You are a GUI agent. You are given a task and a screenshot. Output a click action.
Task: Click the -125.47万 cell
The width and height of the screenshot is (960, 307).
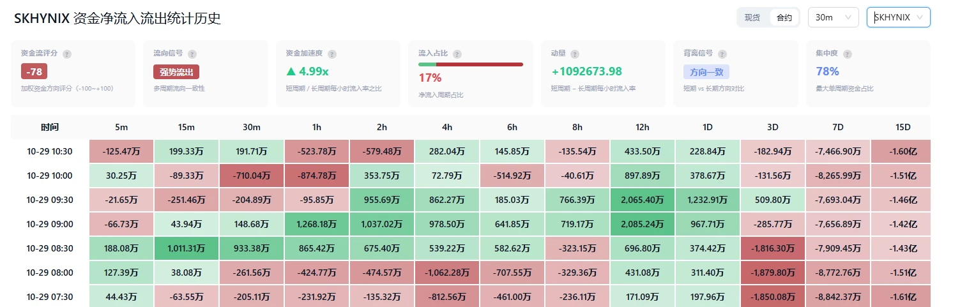tap(121, 151)
